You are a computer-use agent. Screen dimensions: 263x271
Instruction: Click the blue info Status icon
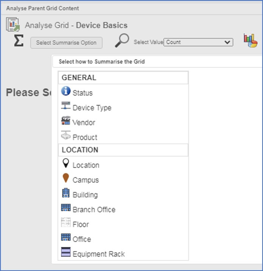66,91
